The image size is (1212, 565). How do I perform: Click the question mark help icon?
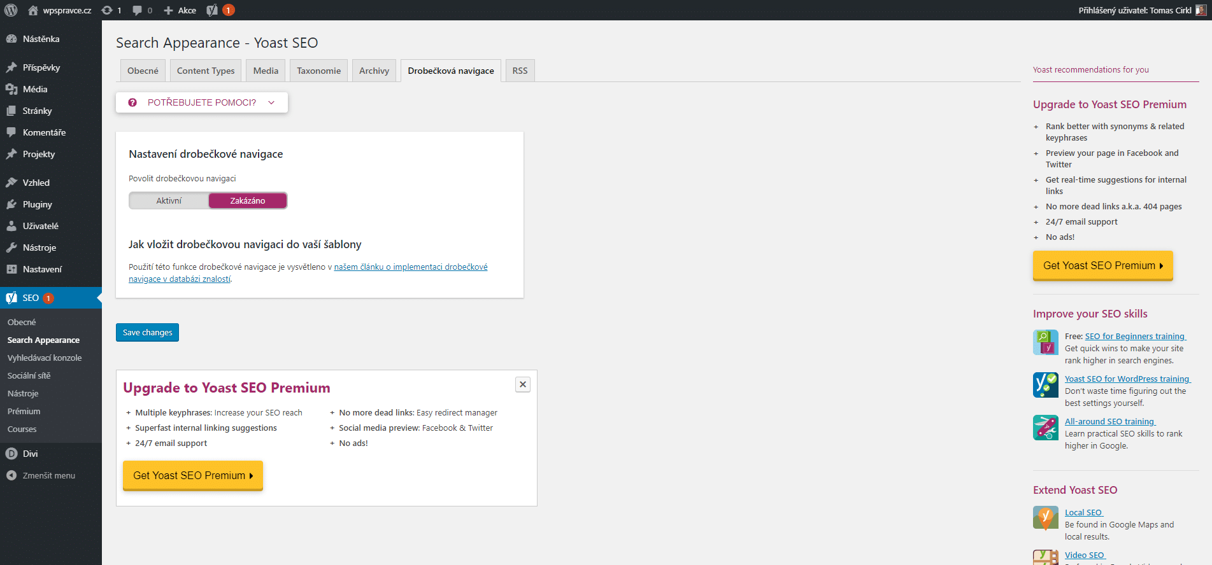click(132, 102)
